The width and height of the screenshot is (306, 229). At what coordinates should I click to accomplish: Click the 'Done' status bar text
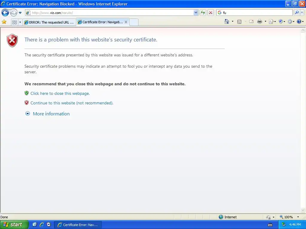pyautogui.click(x=4, y=217)
